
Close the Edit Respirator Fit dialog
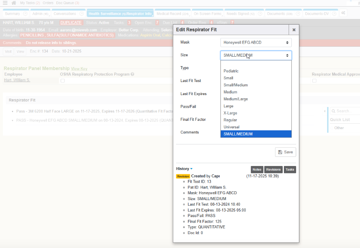(294, 30)
